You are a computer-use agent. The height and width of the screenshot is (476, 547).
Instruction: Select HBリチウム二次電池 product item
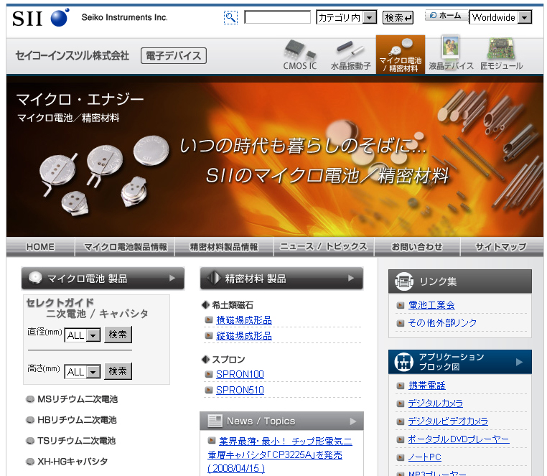tap(77, 420)
